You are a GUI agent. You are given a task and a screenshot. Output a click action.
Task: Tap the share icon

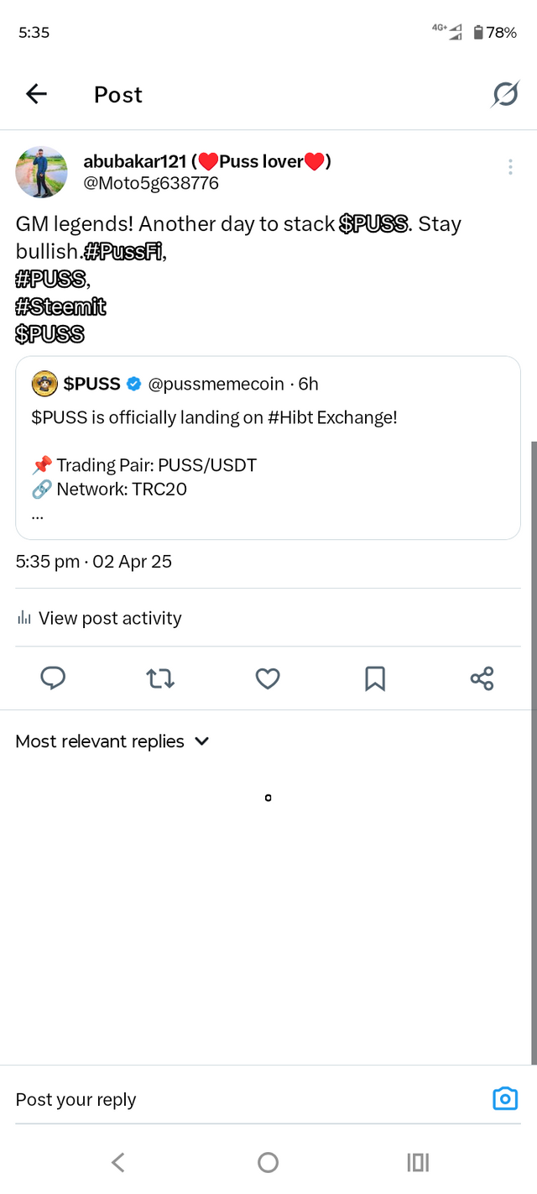482,678
